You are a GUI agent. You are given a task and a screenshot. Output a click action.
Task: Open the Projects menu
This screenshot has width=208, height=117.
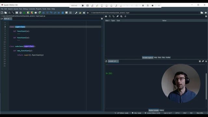coord(39,9)
